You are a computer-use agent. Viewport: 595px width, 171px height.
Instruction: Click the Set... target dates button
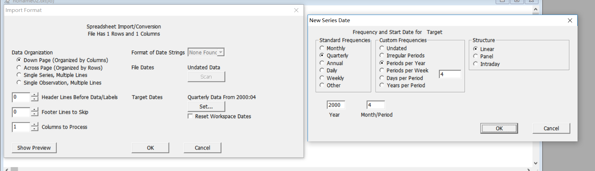[x=206, y=107]
